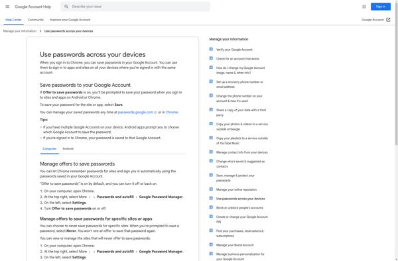Click the article icon beside Manage your Brand Account
This screenshot has width=398, height=261.
tap(211, 244)
